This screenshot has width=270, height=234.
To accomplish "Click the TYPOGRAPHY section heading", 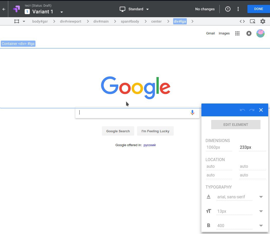I will pos(219,187).
